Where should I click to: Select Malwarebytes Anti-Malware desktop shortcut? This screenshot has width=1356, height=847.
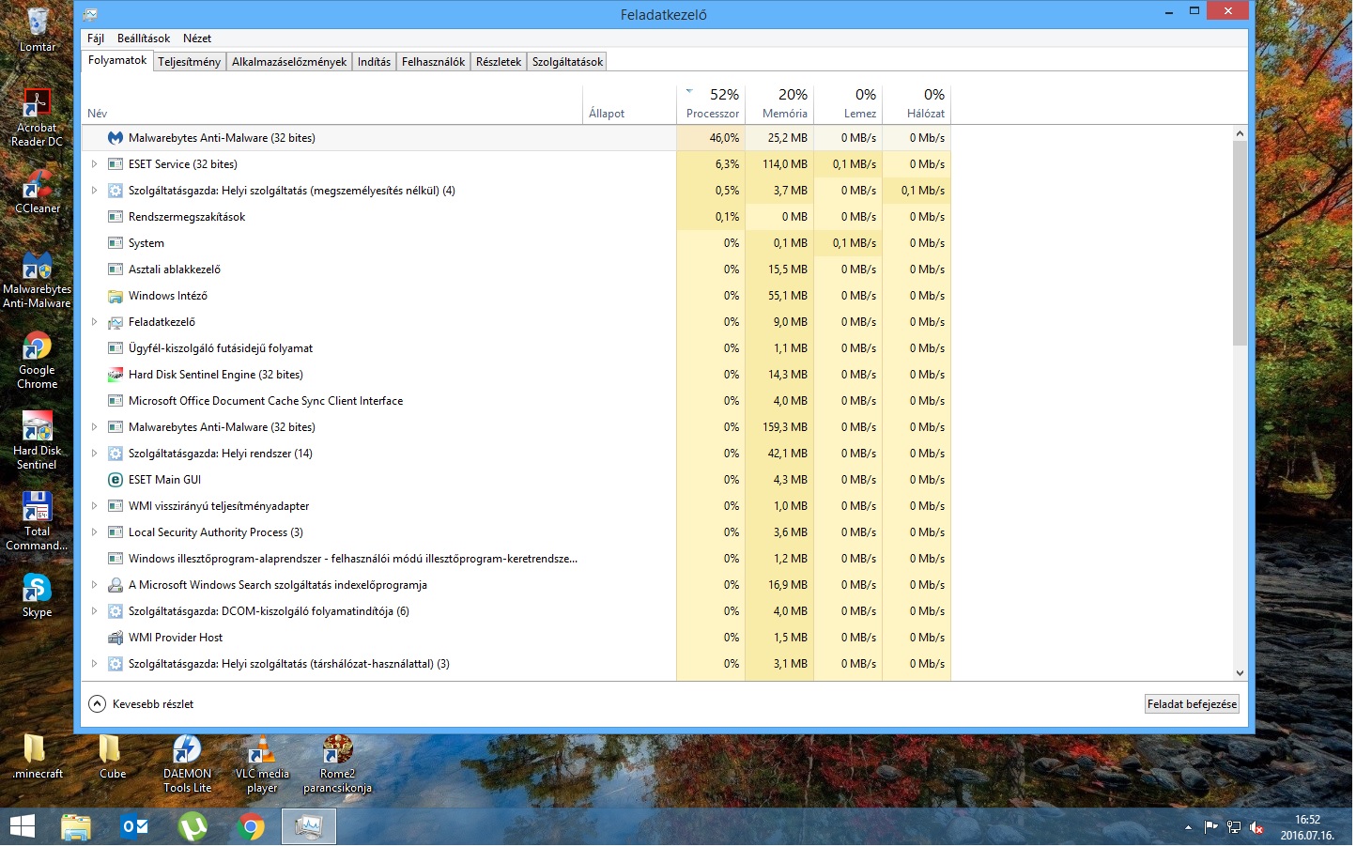pos(37,280)
